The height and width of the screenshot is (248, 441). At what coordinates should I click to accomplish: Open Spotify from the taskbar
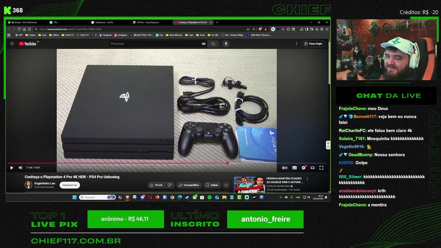tap(209, 197)
